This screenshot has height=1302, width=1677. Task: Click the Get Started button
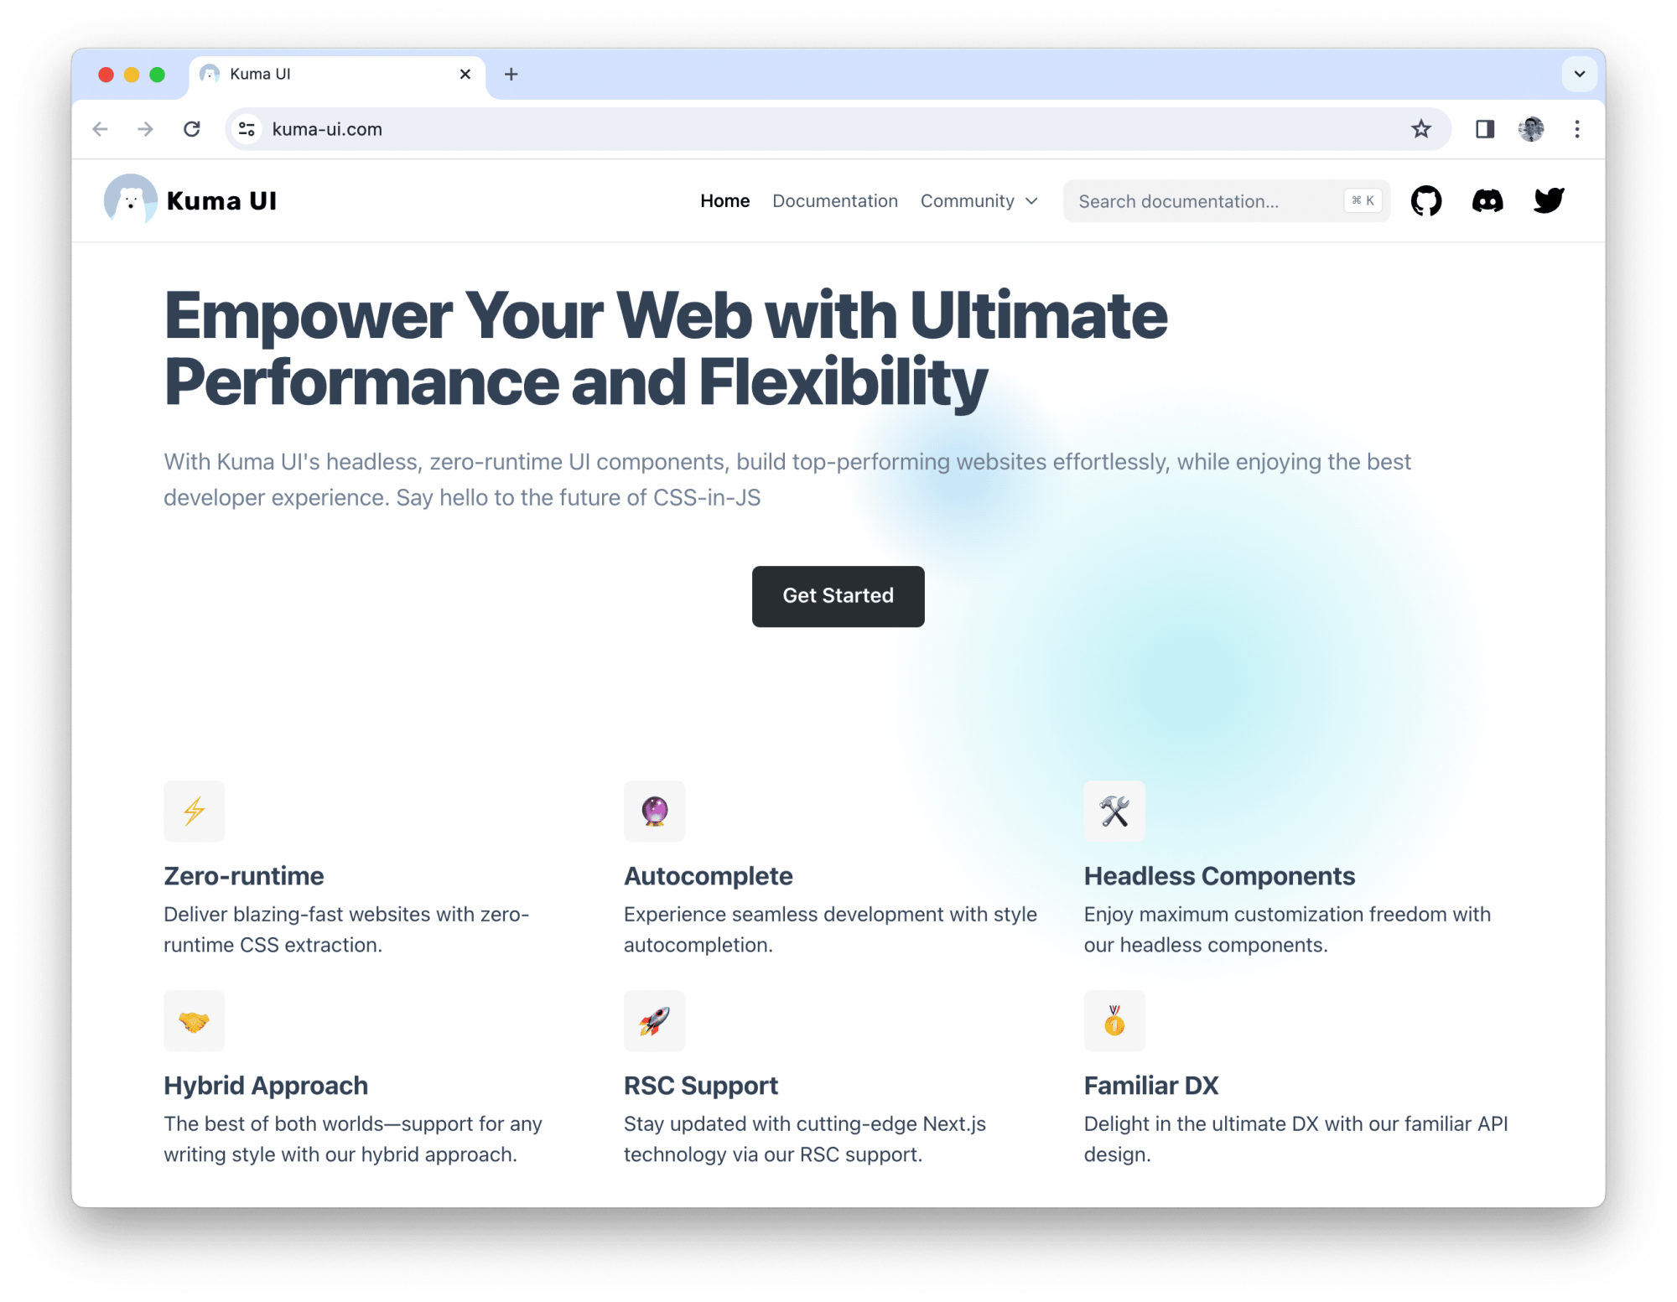coord(838,596)
